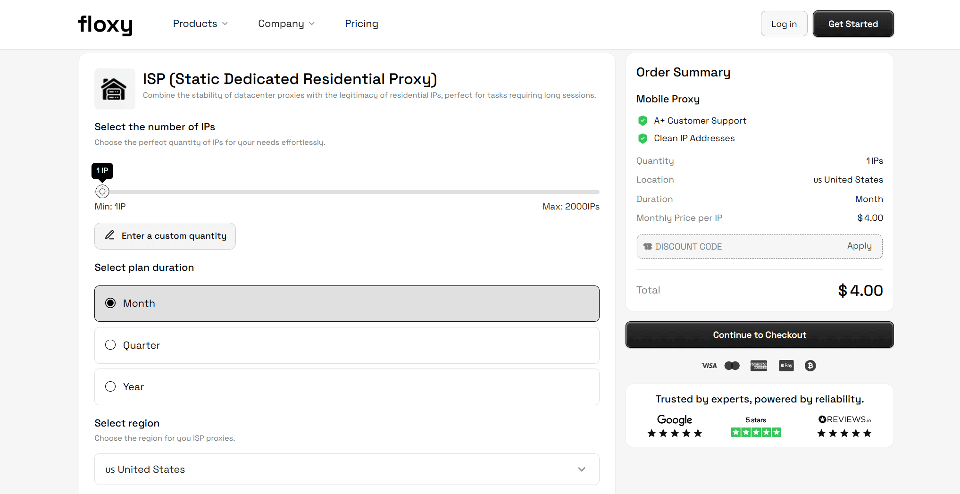
Task: Open the United States region dropdown
Action: coord(347,469)
